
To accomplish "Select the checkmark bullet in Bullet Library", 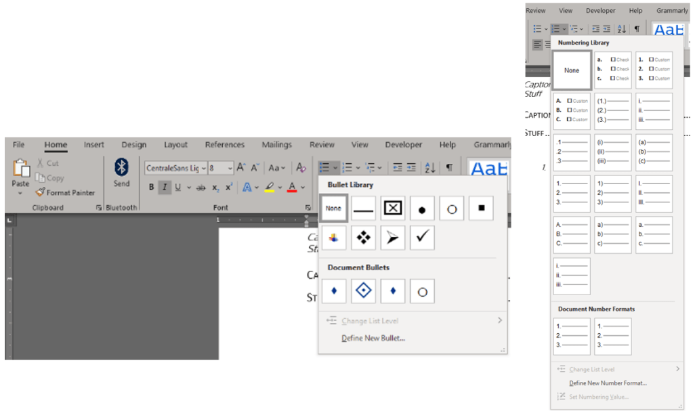I will [x=422, y=238].
